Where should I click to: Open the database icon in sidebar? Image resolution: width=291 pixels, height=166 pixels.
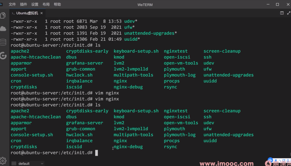pyautogui.click(x=3, y=42)
